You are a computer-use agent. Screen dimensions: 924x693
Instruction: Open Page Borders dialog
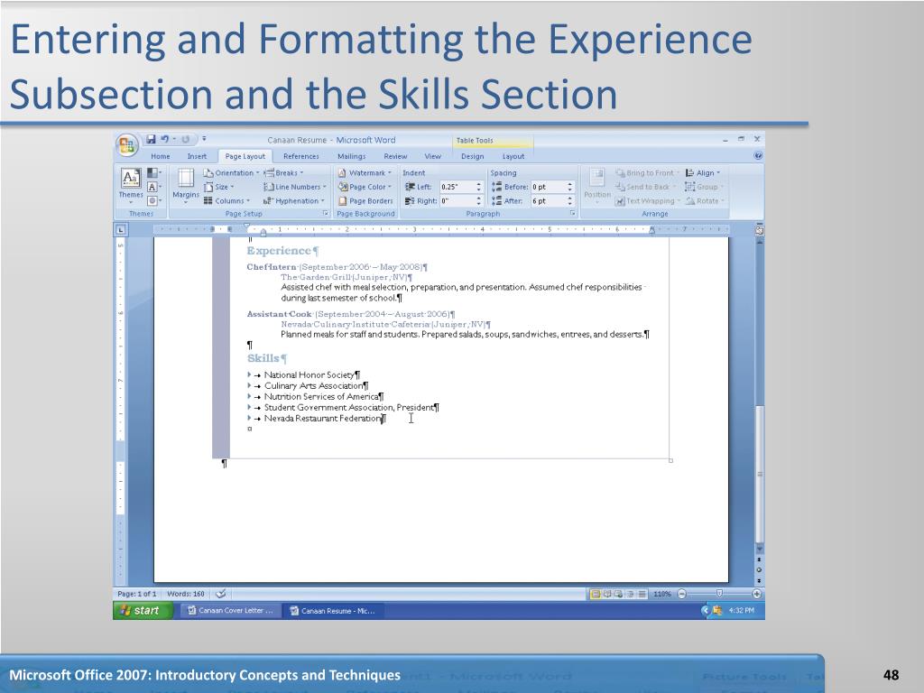(x=365, y=201)
